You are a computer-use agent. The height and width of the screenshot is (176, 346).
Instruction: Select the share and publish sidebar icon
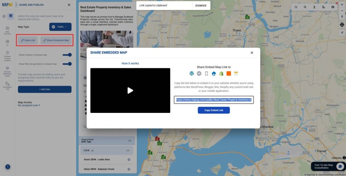(10, 16)
